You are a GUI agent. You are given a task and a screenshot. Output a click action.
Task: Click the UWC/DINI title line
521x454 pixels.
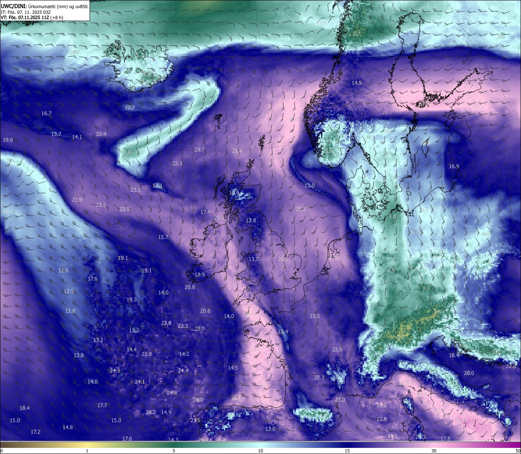(x=45, y=6)
